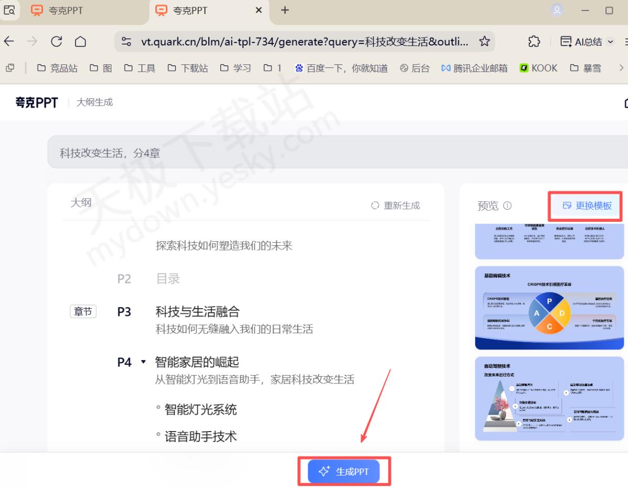Image resolution: width=628 pixels, height=487 pixels.
Task: Click the back navigation arrow
Action: click(x=9, y=42)
